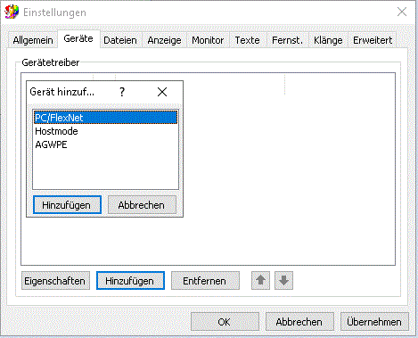Click Hinzufügen in the Gerät hinzuf... dialog
Viewport: 418px width, 338px height.
pyautogui.click(x=67, y=205)
